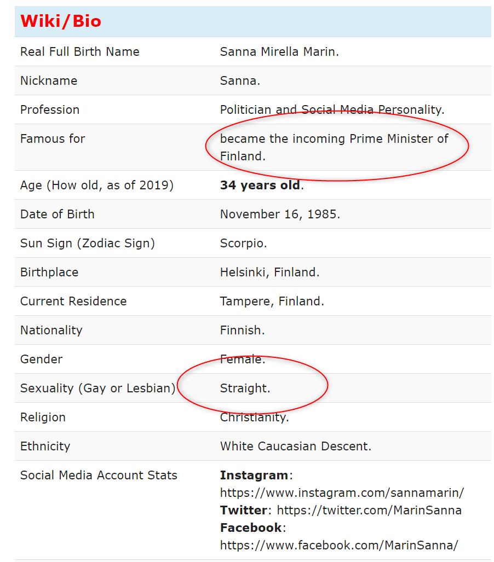Viewport: 494px width, 562px height.
Task: Click the White Caucasian Descent text
Action: [295, 446]
